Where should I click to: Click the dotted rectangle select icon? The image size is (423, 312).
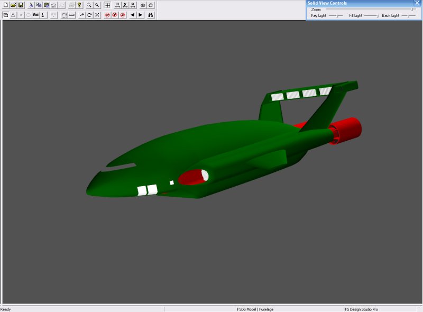64,15
